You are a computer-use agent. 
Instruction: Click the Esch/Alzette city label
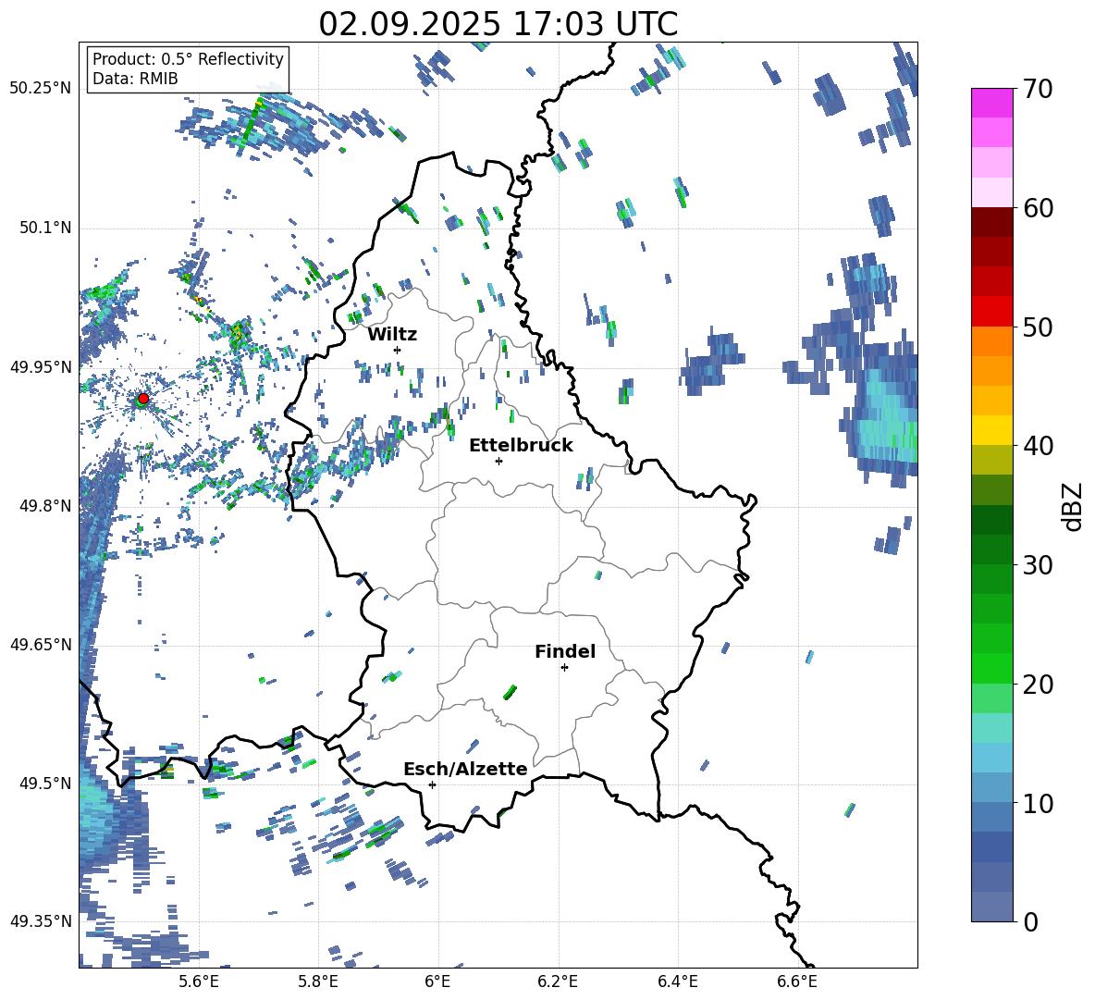(465, 769)
